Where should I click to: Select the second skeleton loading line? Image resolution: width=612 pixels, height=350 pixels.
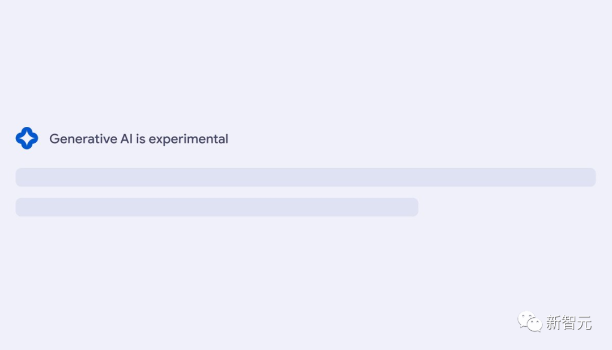pos(216,207)
